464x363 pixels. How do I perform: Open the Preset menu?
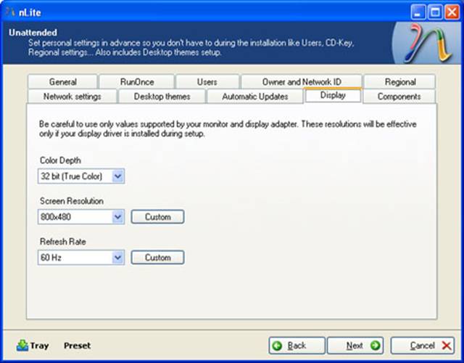[x=77, y=346]
